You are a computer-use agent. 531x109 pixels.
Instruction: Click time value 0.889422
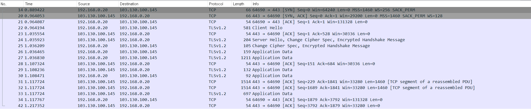[x=35, y=10]
